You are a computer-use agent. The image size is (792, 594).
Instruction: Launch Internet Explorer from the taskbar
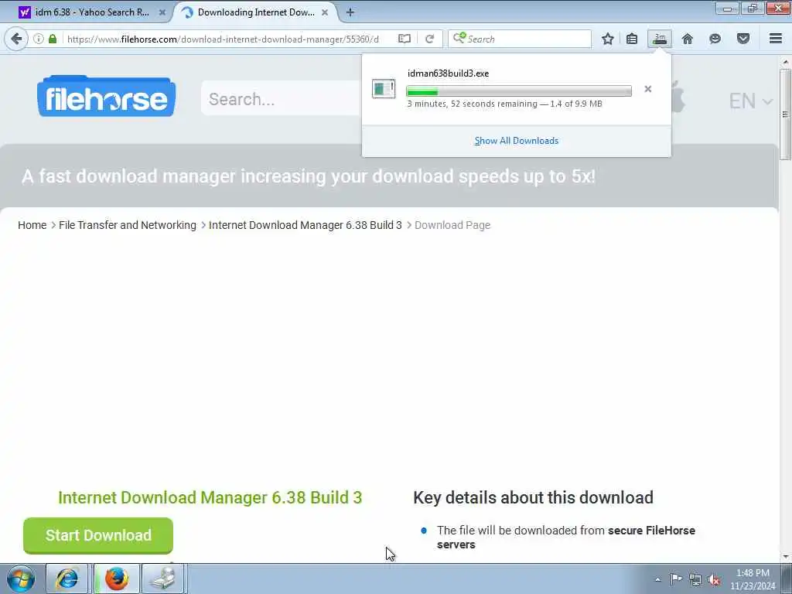(x=67, y=579)
